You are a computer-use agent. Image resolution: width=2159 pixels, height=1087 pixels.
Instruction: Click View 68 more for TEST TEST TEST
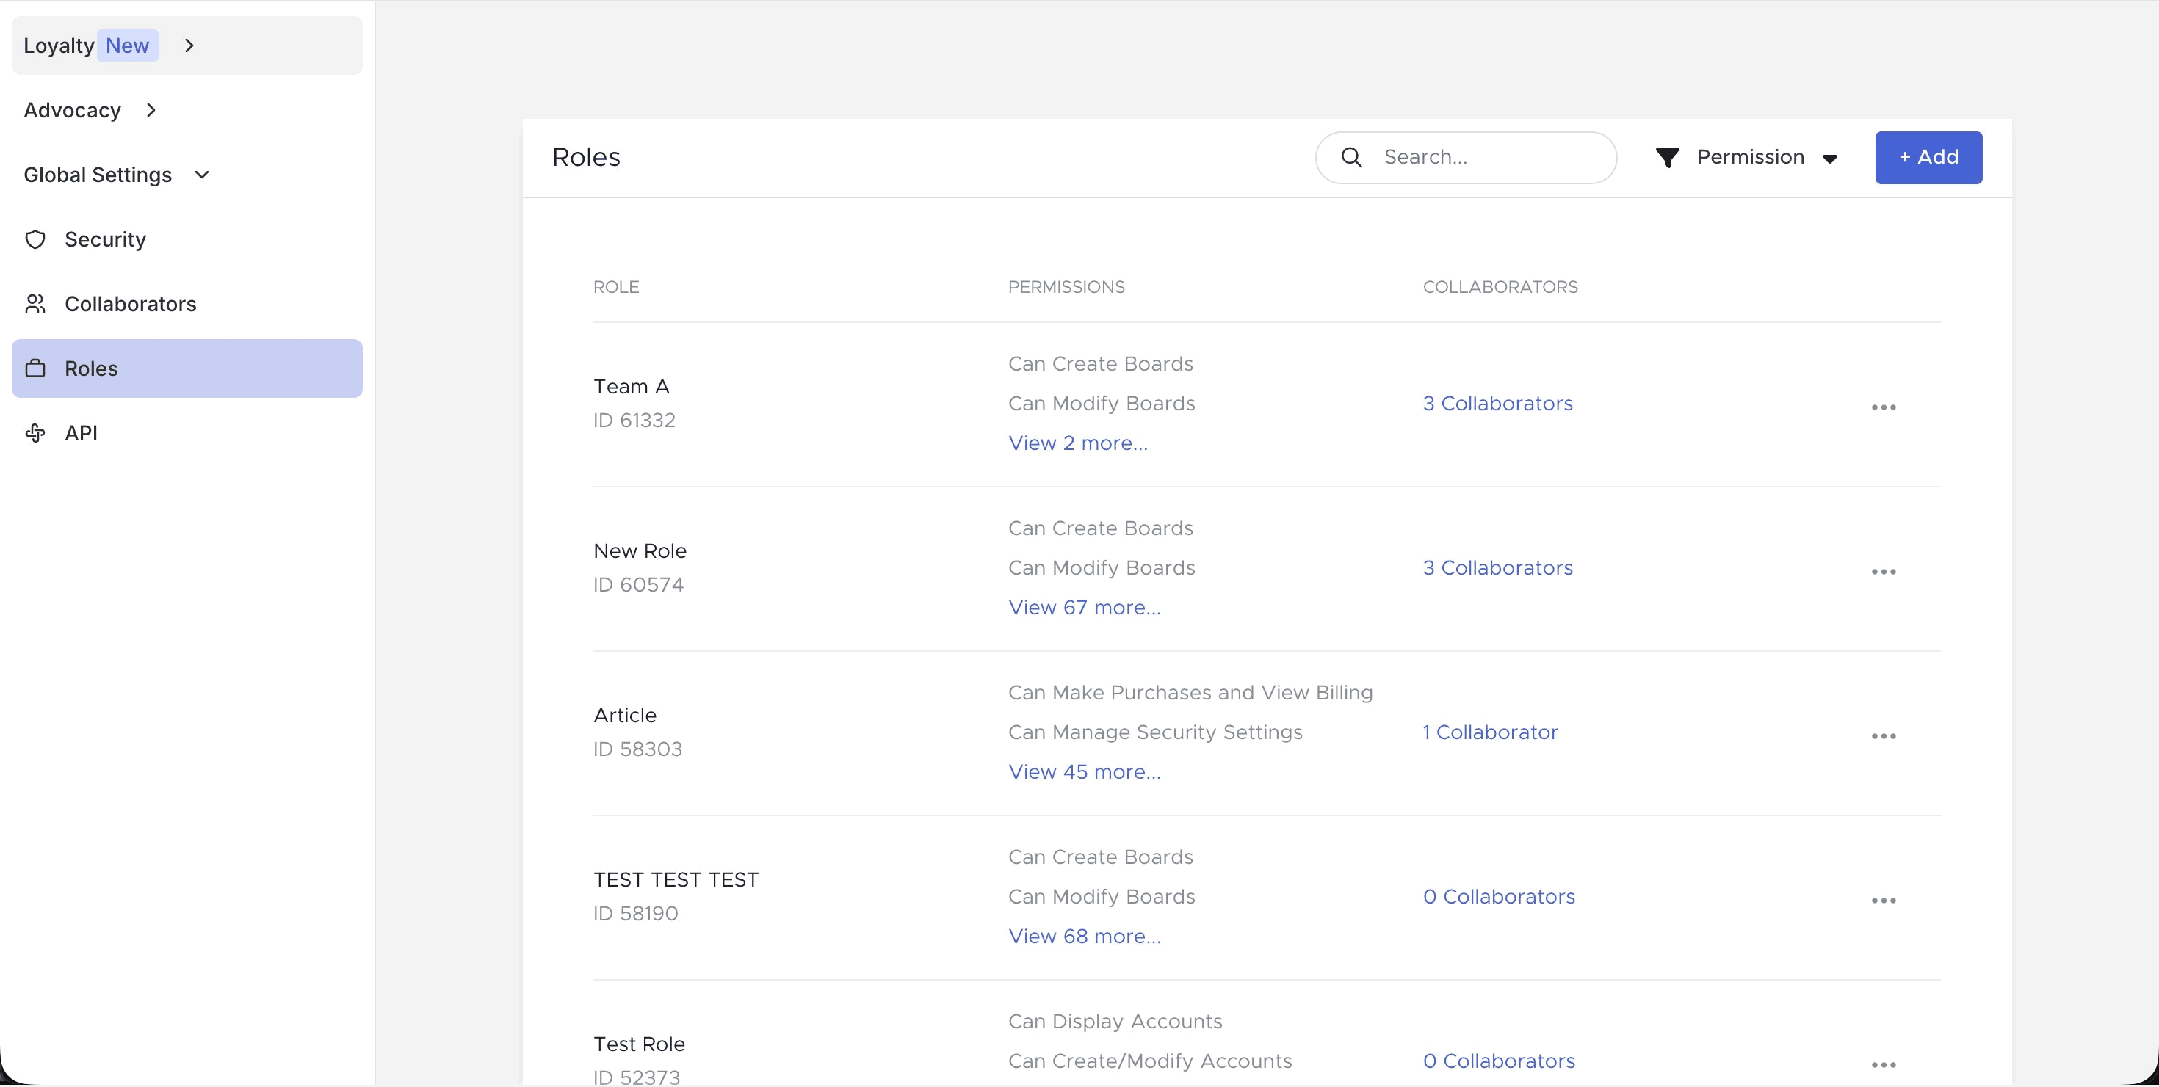1085,937
